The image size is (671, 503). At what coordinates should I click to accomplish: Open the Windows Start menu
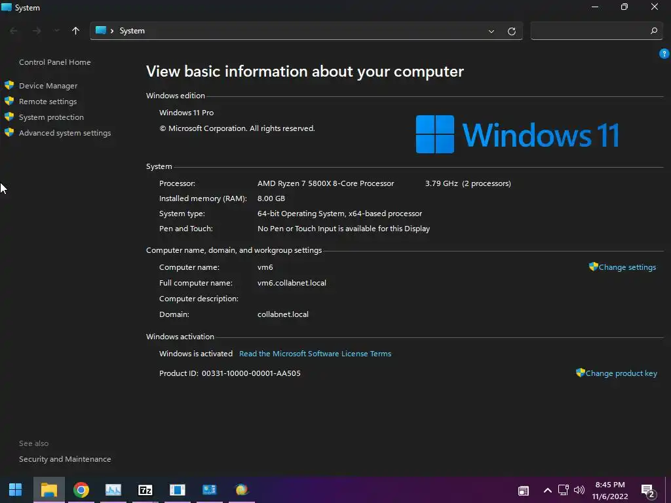coord(16,490)
